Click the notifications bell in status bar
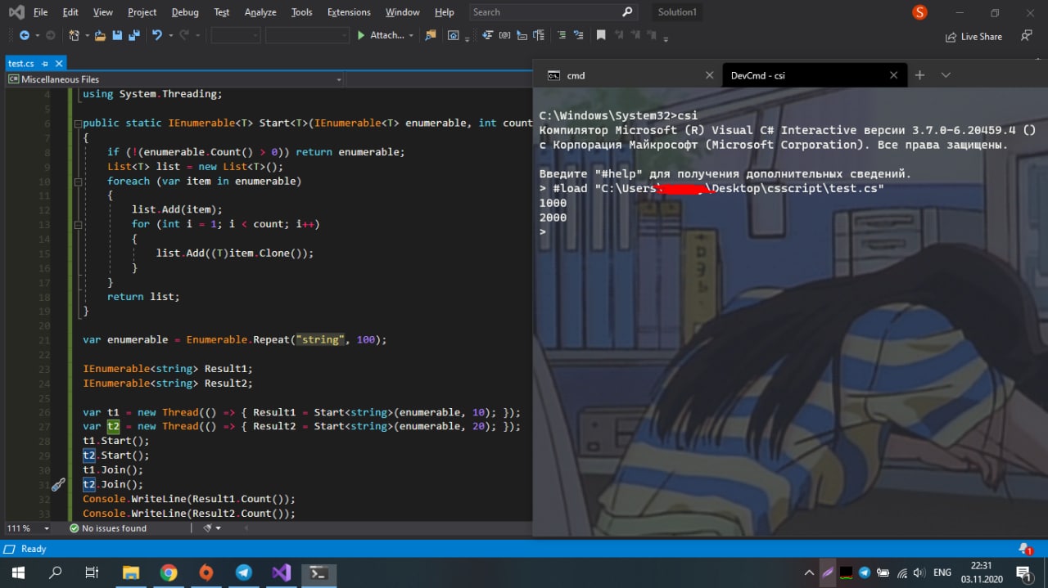This screenshot has width=1048, height=588. (1024, 549)
